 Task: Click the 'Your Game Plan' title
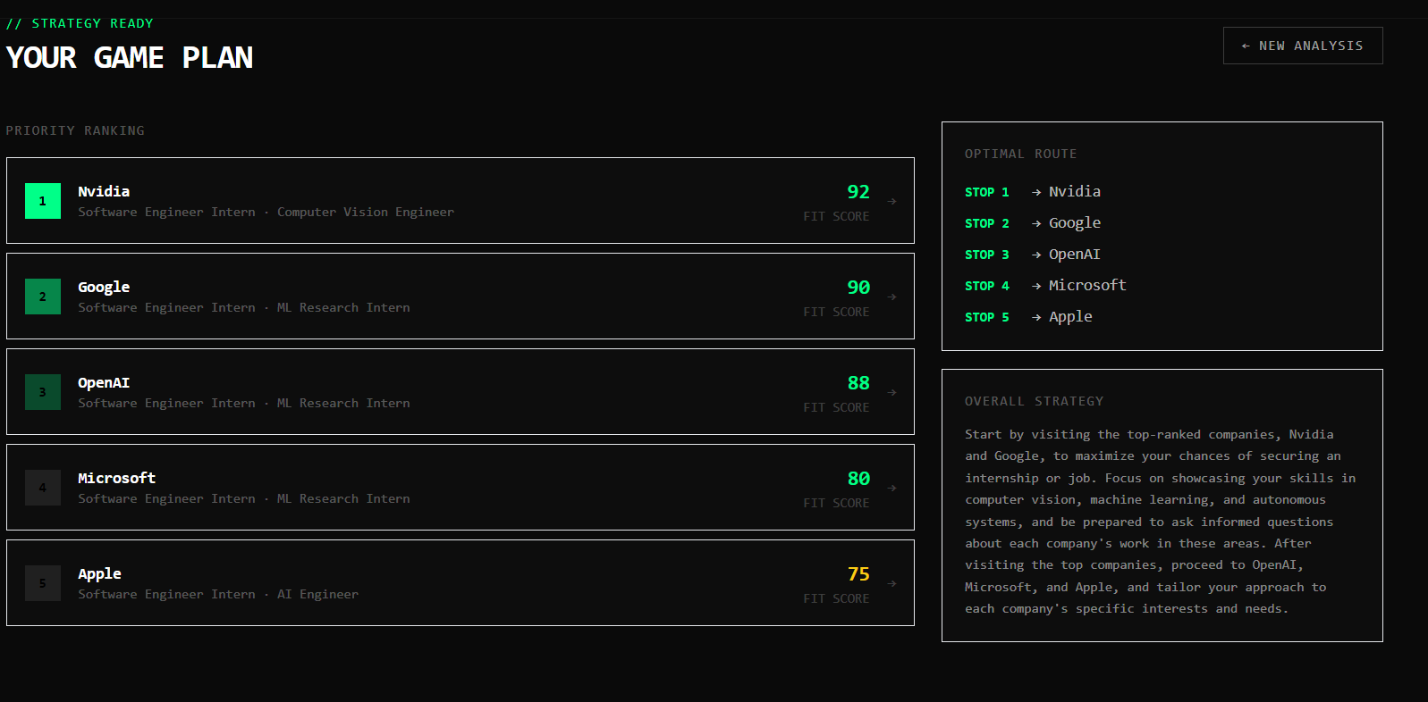point(130,58)
